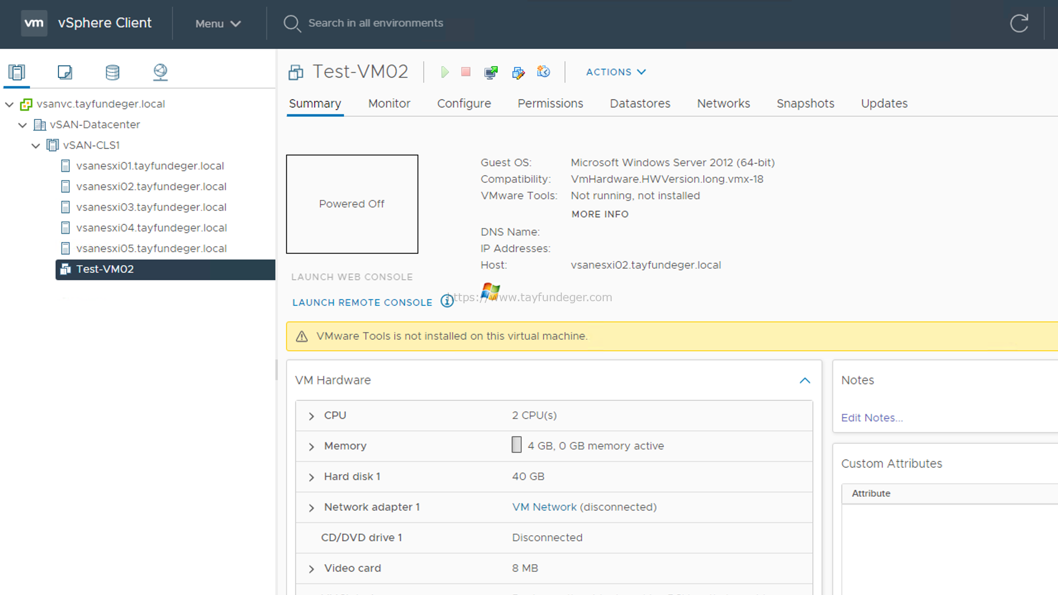Open Hosts and Clusters inventory view
The image size is (1058, 595).
17,72
